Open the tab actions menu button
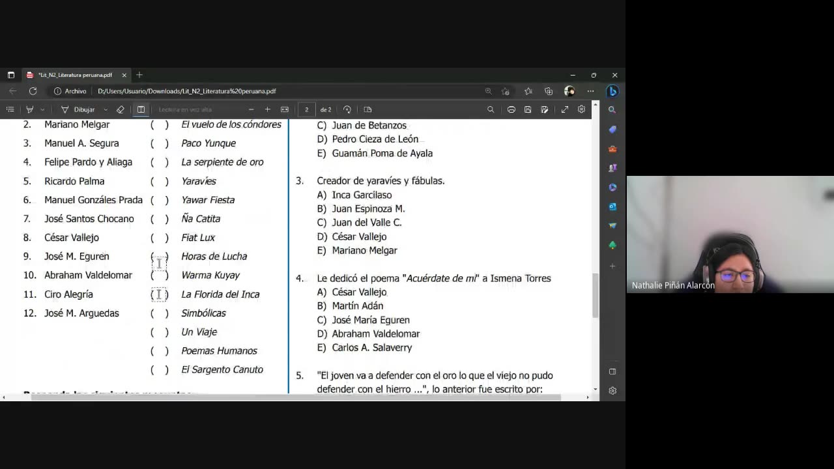834x469 pixels. pos(10,75)
